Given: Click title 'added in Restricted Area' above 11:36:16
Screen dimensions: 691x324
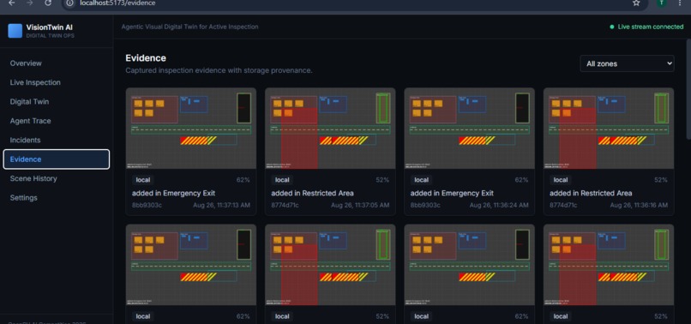Looking at the screenshot, I should point(591,193).
